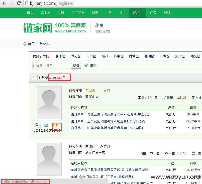Open listing 南北三居可改两居厅25平

pyautogui.click(x=110, y=114)
